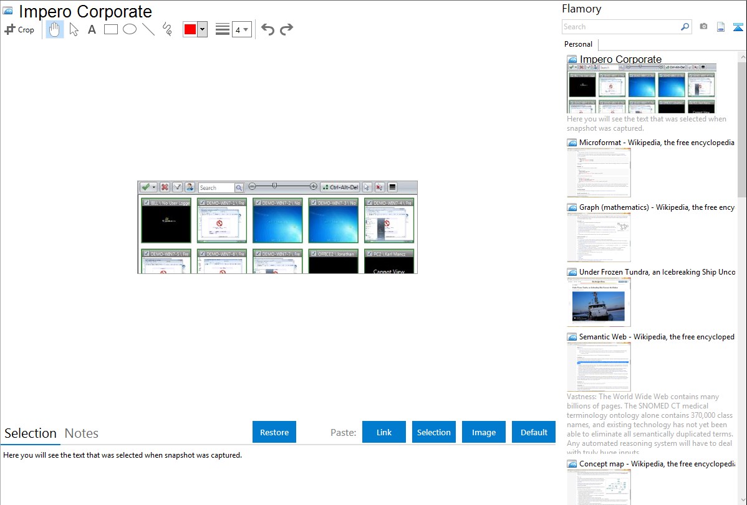Click the Restore button
Image resolution: width=747 pixels, height=505 pixels.
point(274,432)
